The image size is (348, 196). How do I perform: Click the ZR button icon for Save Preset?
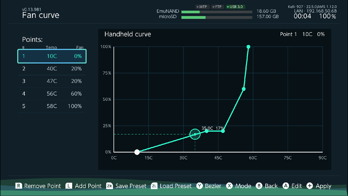click(110, 186)
